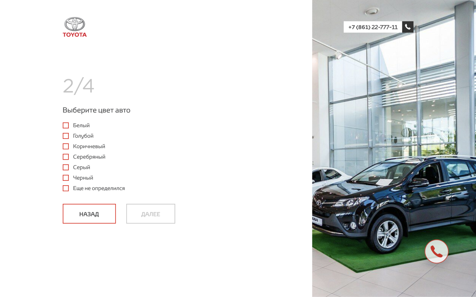The image size is (476, 297).
Task: Tick the Коричневый checkbox
Action: (x=66, y=146)
